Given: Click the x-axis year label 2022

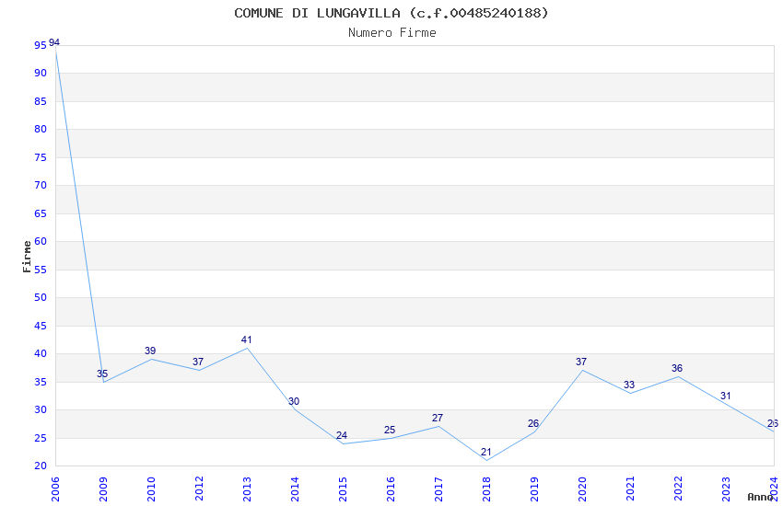Looking at the screenshot, I should (x=678, y=489).
